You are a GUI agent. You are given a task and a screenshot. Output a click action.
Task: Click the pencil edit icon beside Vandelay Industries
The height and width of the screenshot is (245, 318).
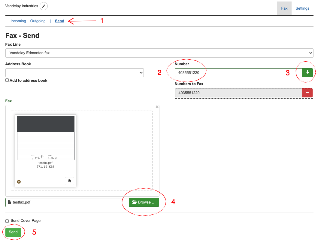coord(44,6)
